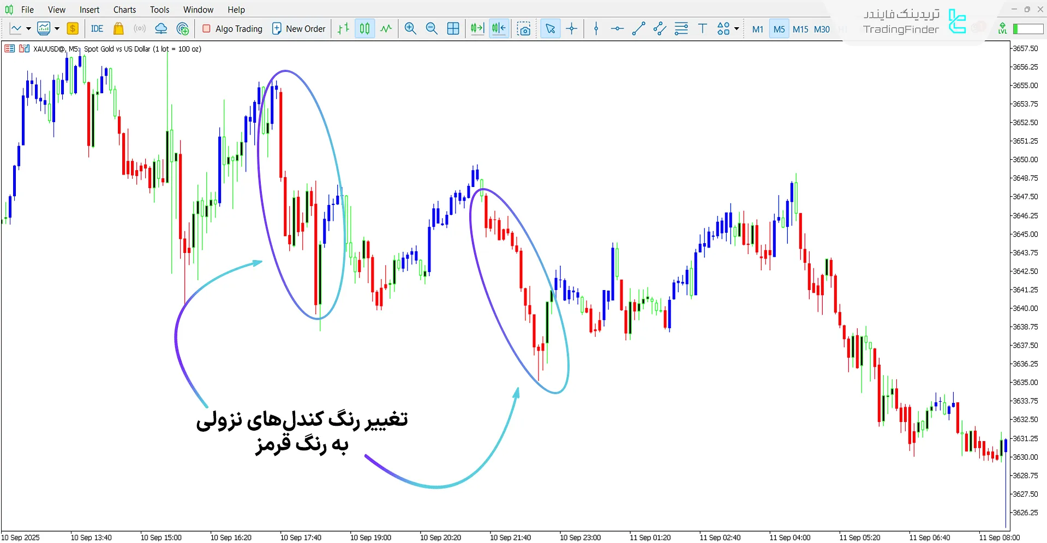
Task: Toggle chart auto scroll to latest bar
Action: (477, 29)
